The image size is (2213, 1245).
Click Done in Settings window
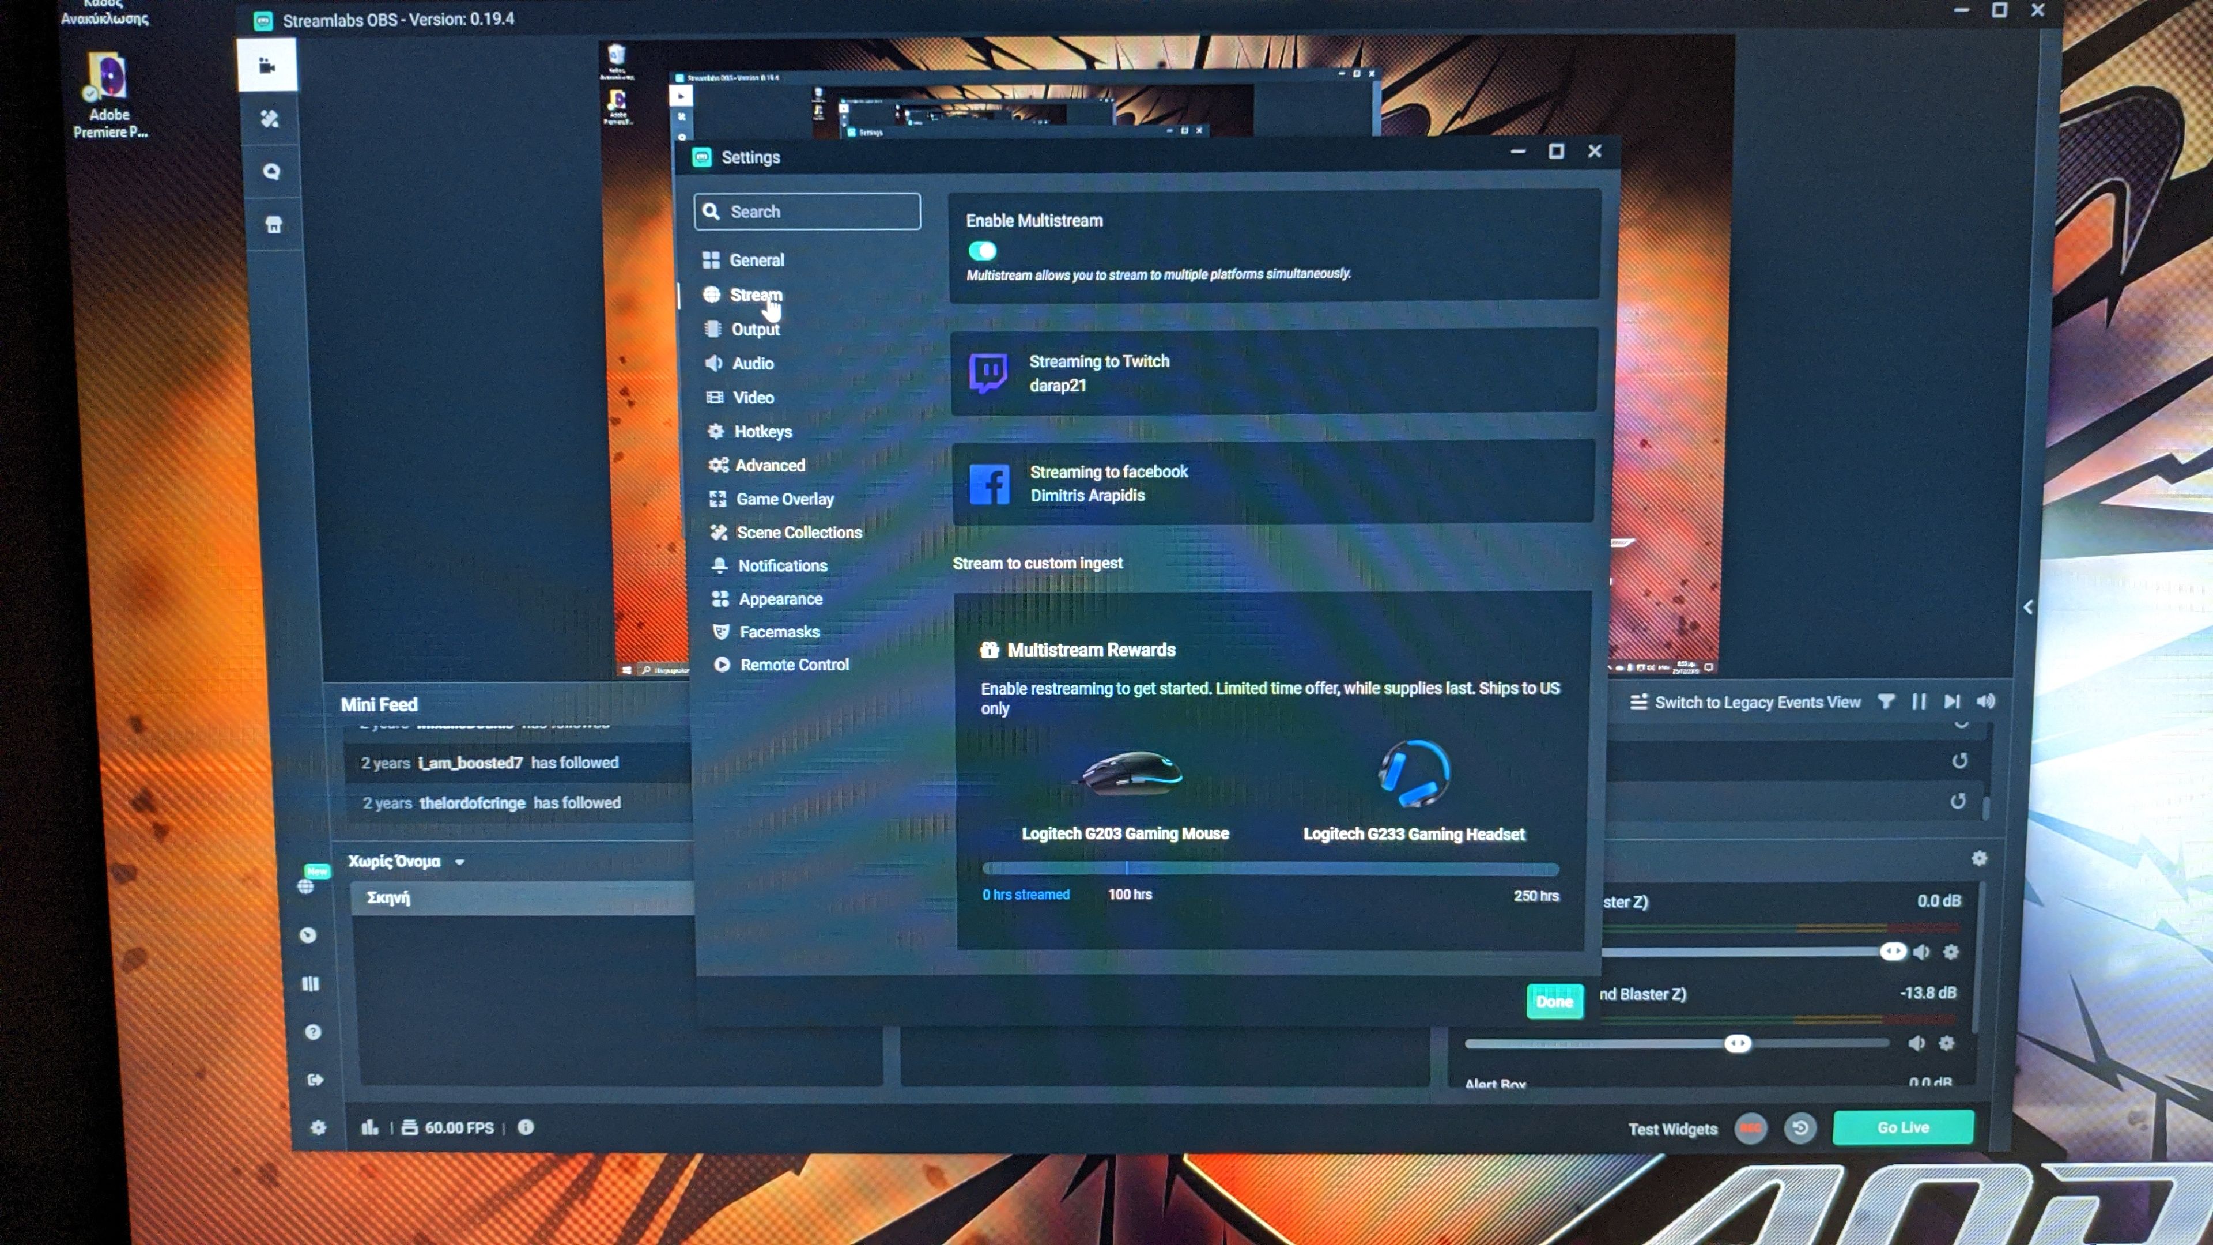[1554, 1002]
